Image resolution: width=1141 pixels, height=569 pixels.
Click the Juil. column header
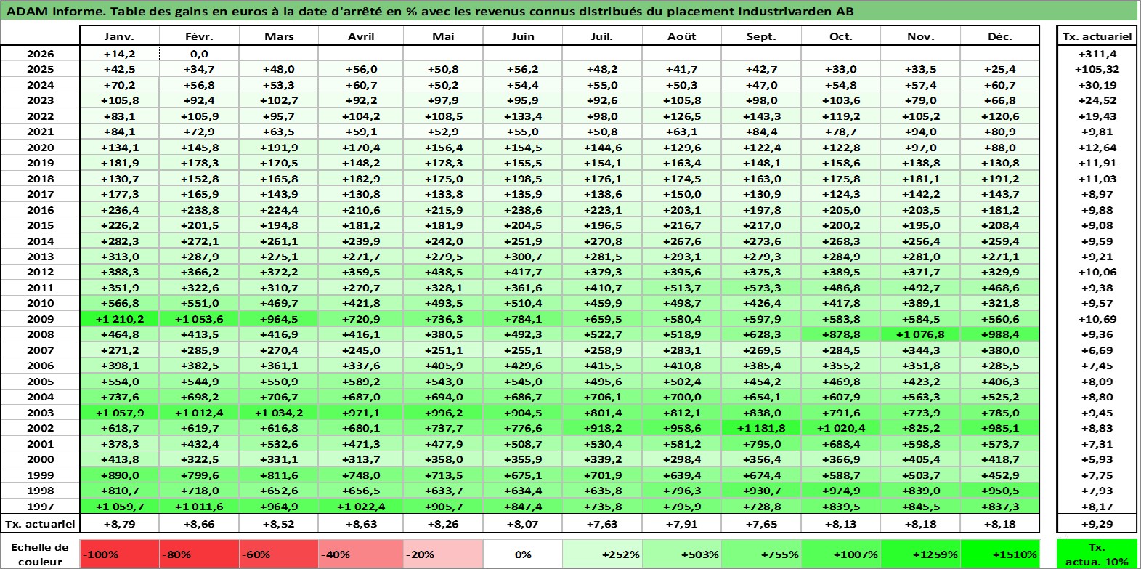(602, 36)
